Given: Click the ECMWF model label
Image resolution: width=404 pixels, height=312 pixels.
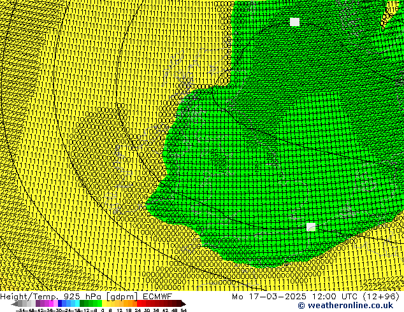Looking at the screenshot, I should 156,296.
